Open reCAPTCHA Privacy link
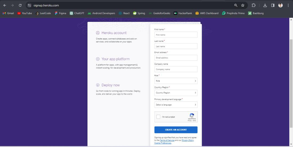 tap(189, 121)
